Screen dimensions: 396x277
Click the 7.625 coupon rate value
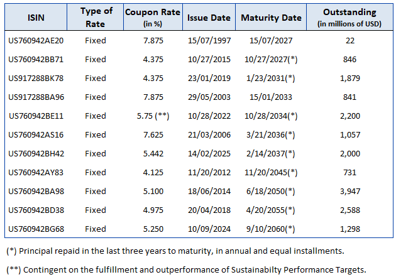click(x=153, y=135)
